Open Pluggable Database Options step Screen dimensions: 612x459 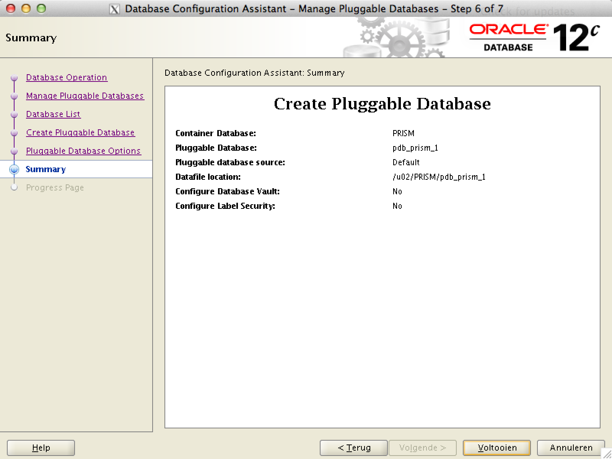point(83,151)
